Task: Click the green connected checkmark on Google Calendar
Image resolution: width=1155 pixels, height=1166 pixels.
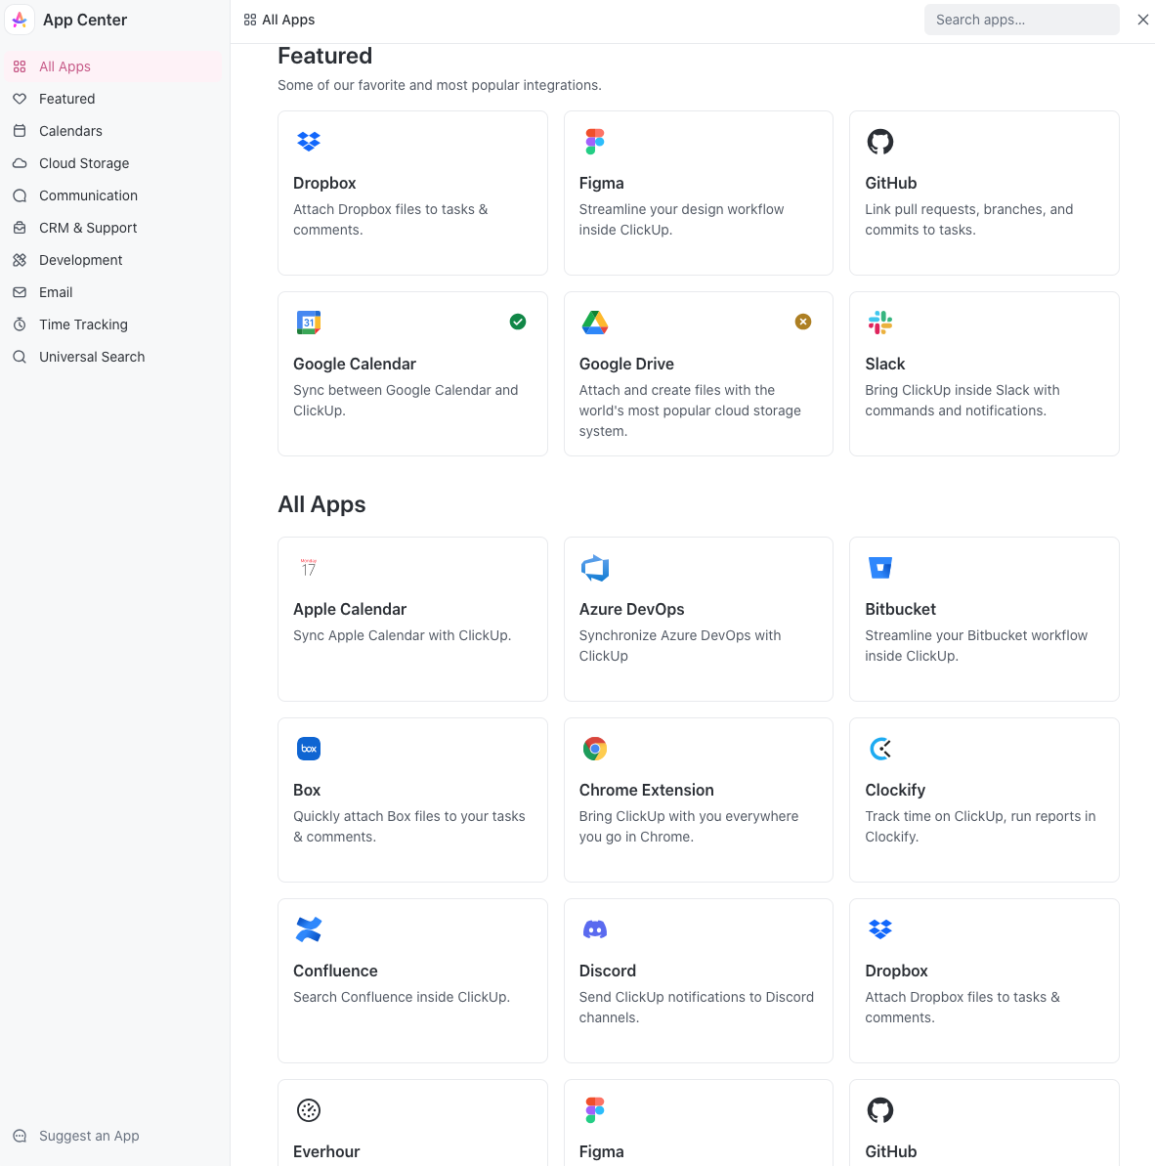Action: coord(517,322)
